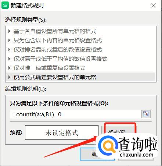This screenshot has width=162, height=166.
Task: Select 使用公式确定要设置格式的单元格 rule
Action: click(80, 77)
